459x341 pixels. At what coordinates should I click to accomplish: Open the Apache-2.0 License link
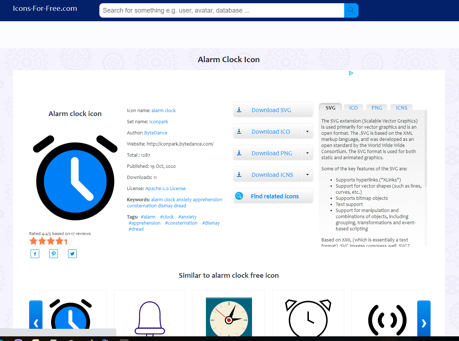[x=166, y=188]
